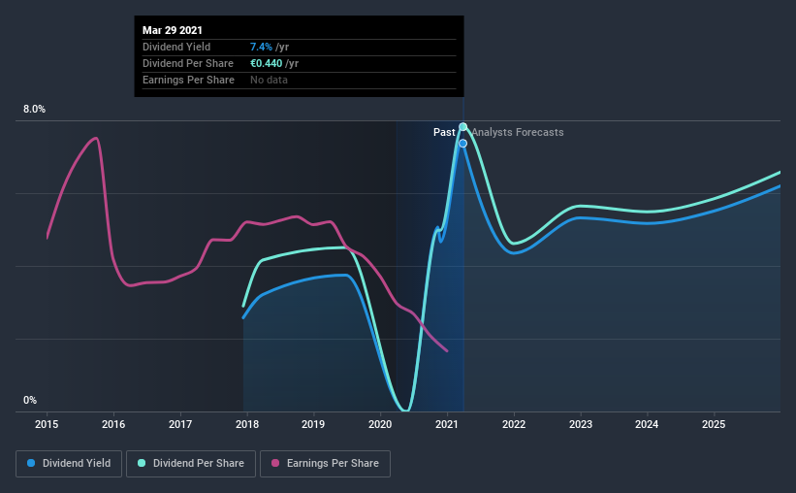Click the tooltip Dividend Yield row label
The image size is (796, 493).
coord(176,47)
